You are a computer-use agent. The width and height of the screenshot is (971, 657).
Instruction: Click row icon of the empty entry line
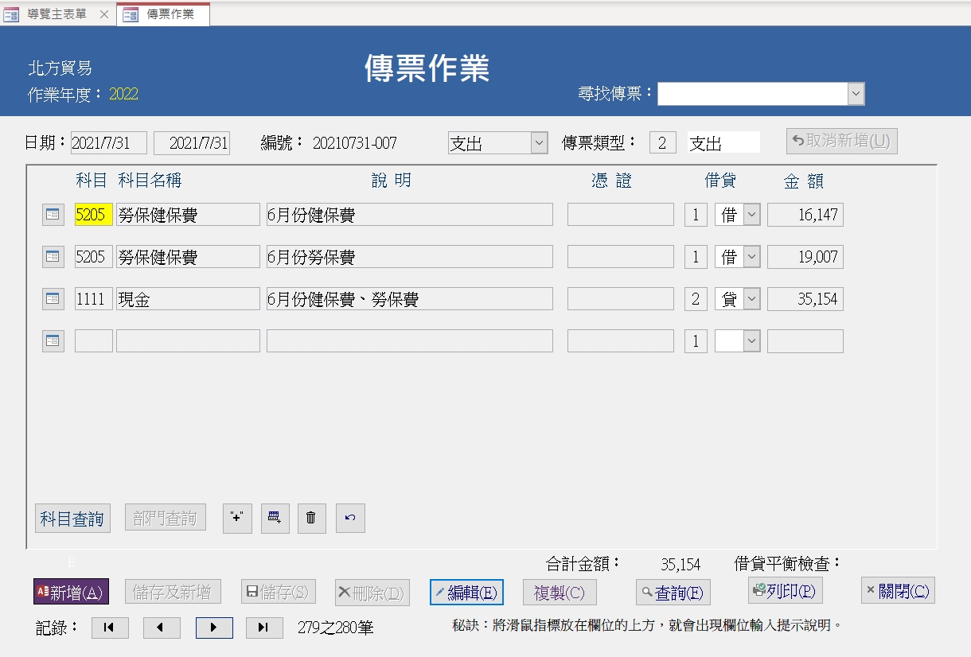coord(53,341)
